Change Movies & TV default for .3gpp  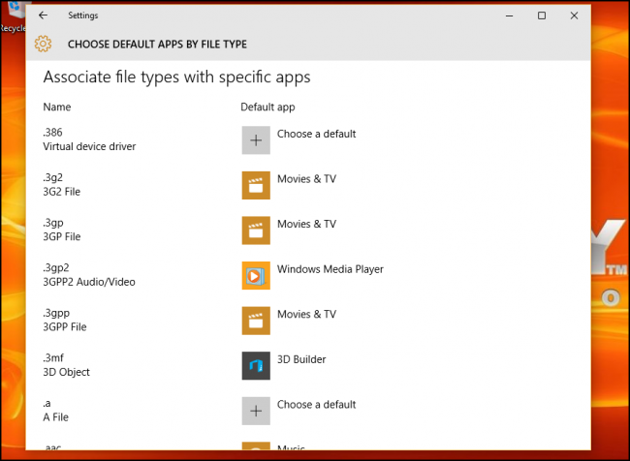click(306, 314)
